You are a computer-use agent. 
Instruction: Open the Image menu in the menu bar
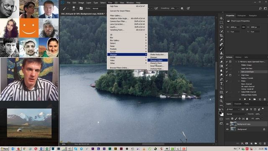click(81, 3)
